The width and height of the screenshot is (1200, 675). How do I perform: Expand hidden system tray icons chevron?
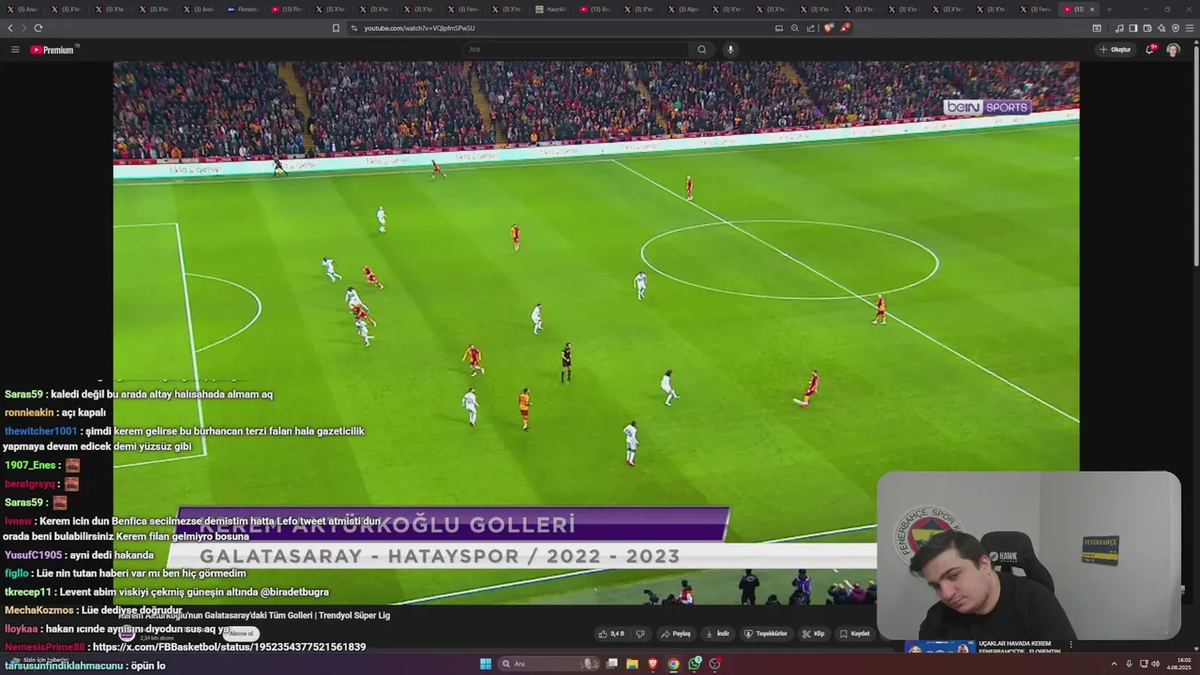[x=1114, y=664]
